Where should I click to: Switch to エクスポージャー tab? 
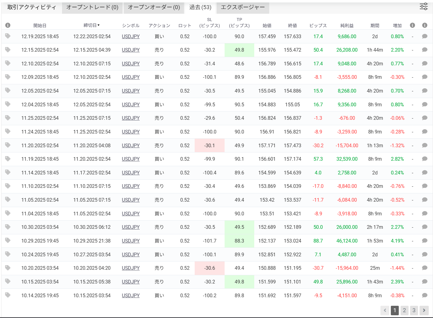pyautogui.click(x=243, y=7)
